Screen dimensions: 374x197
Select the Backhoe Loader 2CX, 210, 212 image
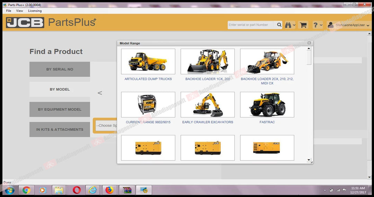[x=267, y=61]
